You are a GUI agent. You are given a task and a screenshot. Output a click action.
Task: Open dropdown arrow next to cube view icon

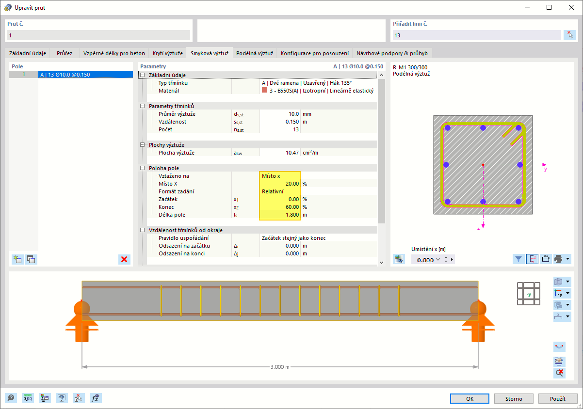[568, 282]
